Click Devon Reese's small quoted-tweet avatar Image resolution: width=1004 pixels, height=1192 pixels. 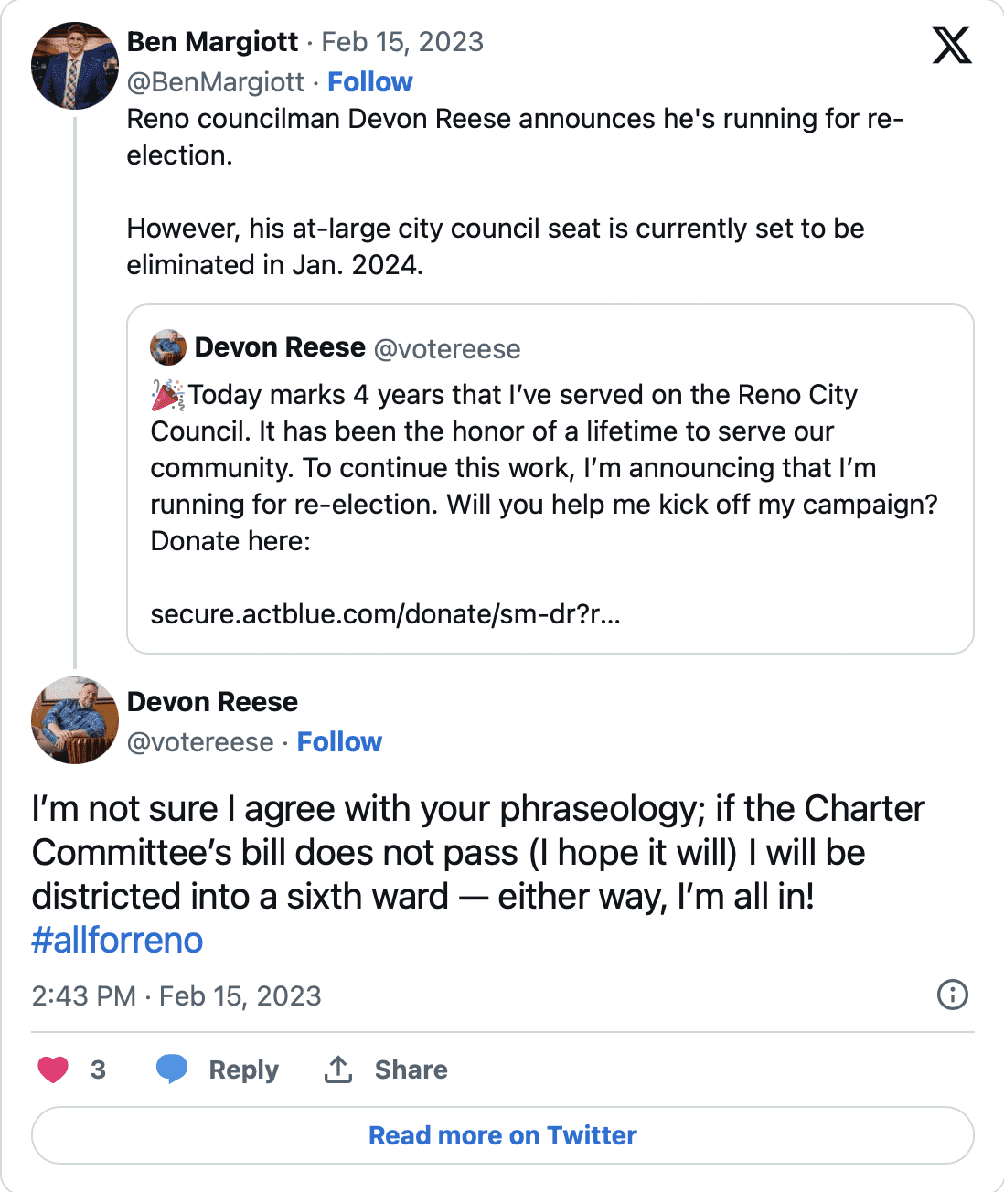click(x=168, y=347)
